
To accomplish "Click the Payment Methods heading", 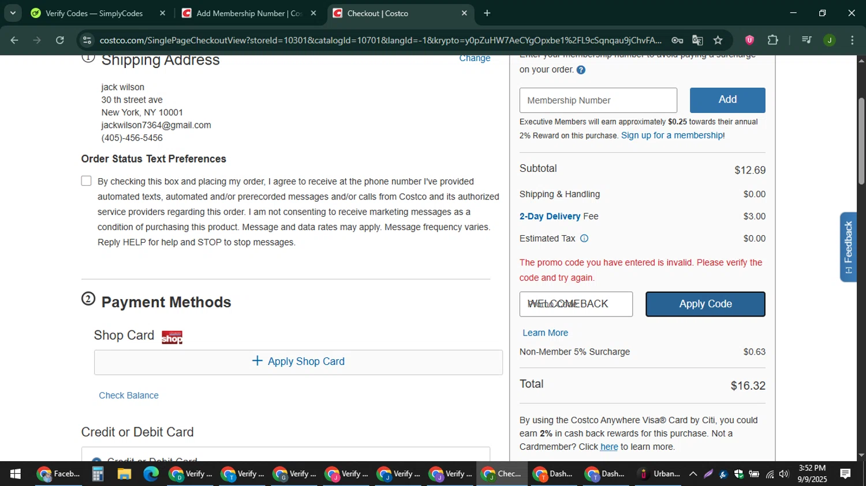I will pos(166,302).
